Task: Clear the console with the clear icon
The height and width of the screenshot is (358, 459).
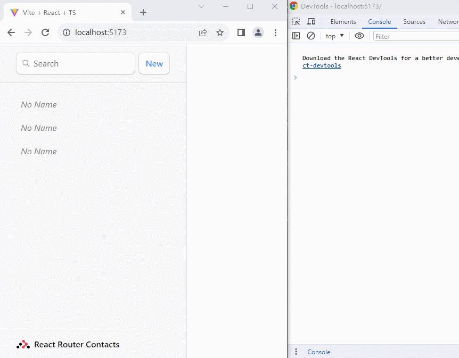Action: [311, 36]
